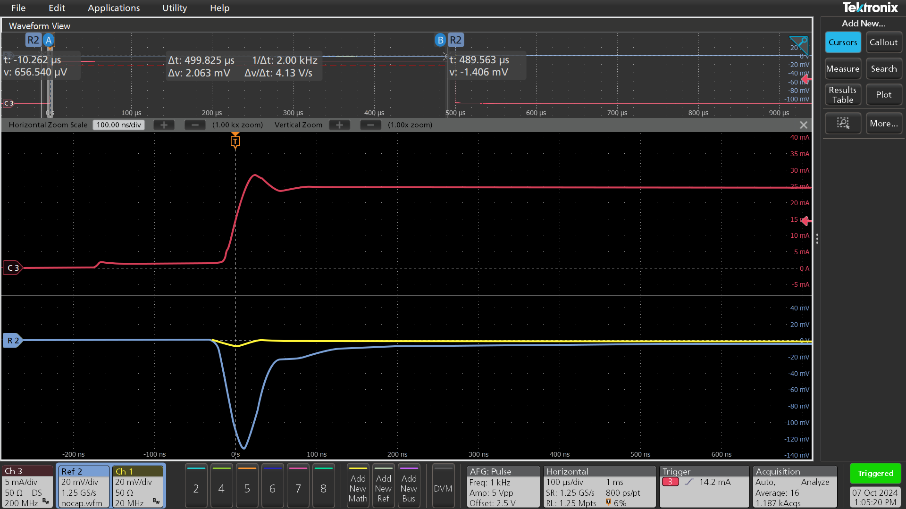Click the R2 label beside cursor B
This screenshot has height=509, width=906.
(455, 40)
